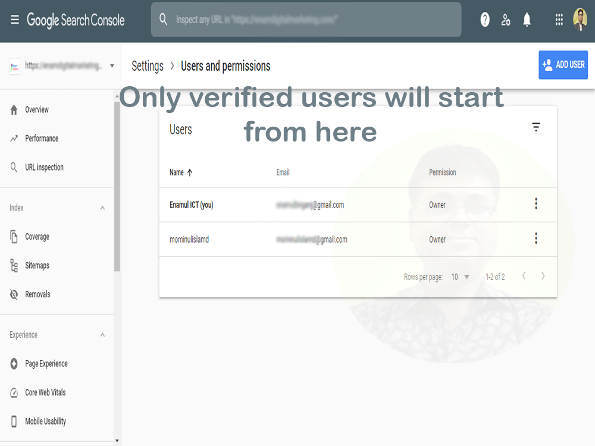
Task: Select the mominulislamd name
Action: tap(189, 240)
